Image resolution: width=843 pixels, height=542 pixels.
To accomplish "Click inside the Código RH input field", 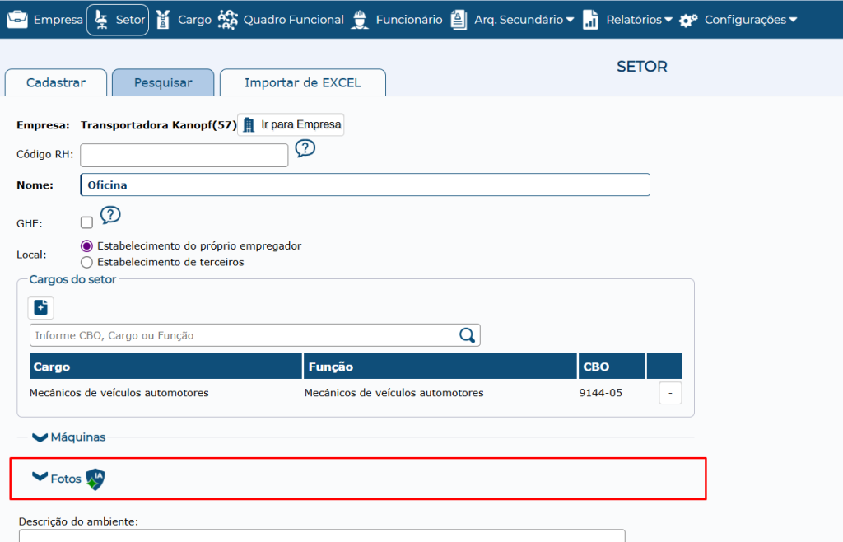I will pos(183,155).
